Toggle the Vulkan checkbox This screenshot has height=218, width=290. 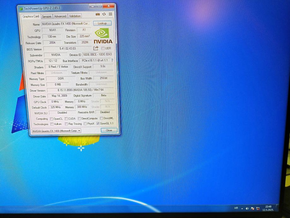pos(51,124)
